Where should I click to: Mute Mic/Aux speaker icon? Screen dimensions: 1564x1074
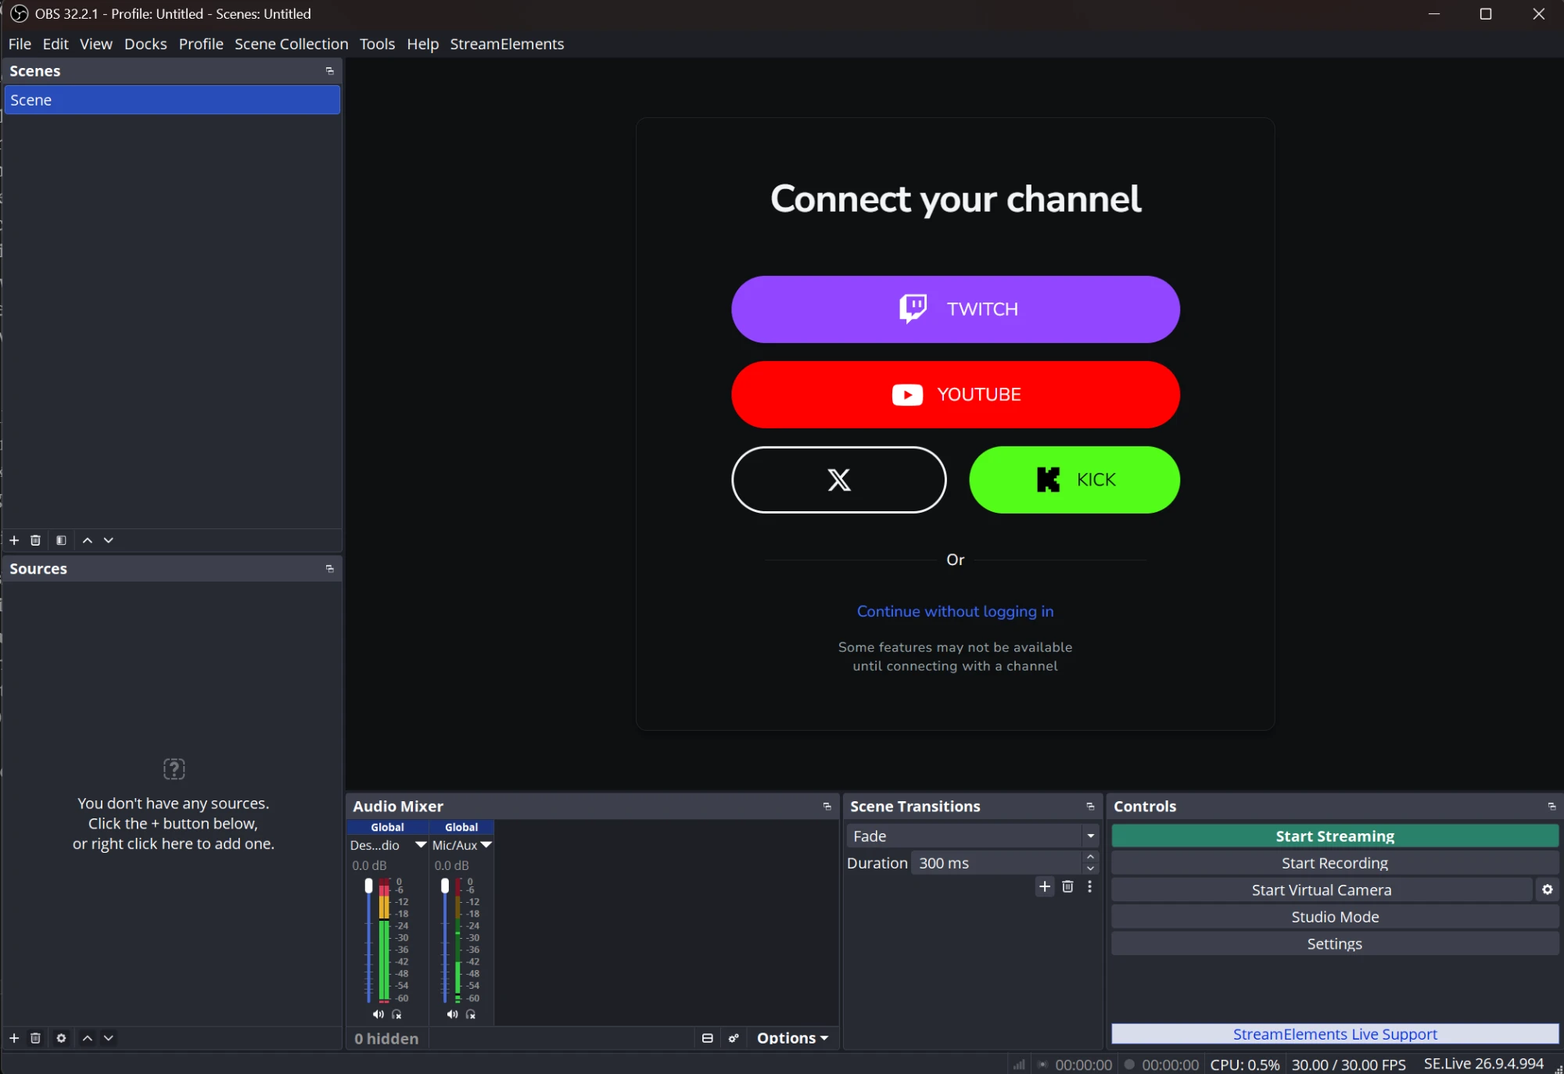click(452, 1015)
